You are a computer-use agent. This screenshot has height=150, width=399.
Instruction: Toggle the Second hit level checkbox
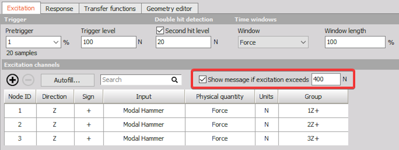point(160,31)
